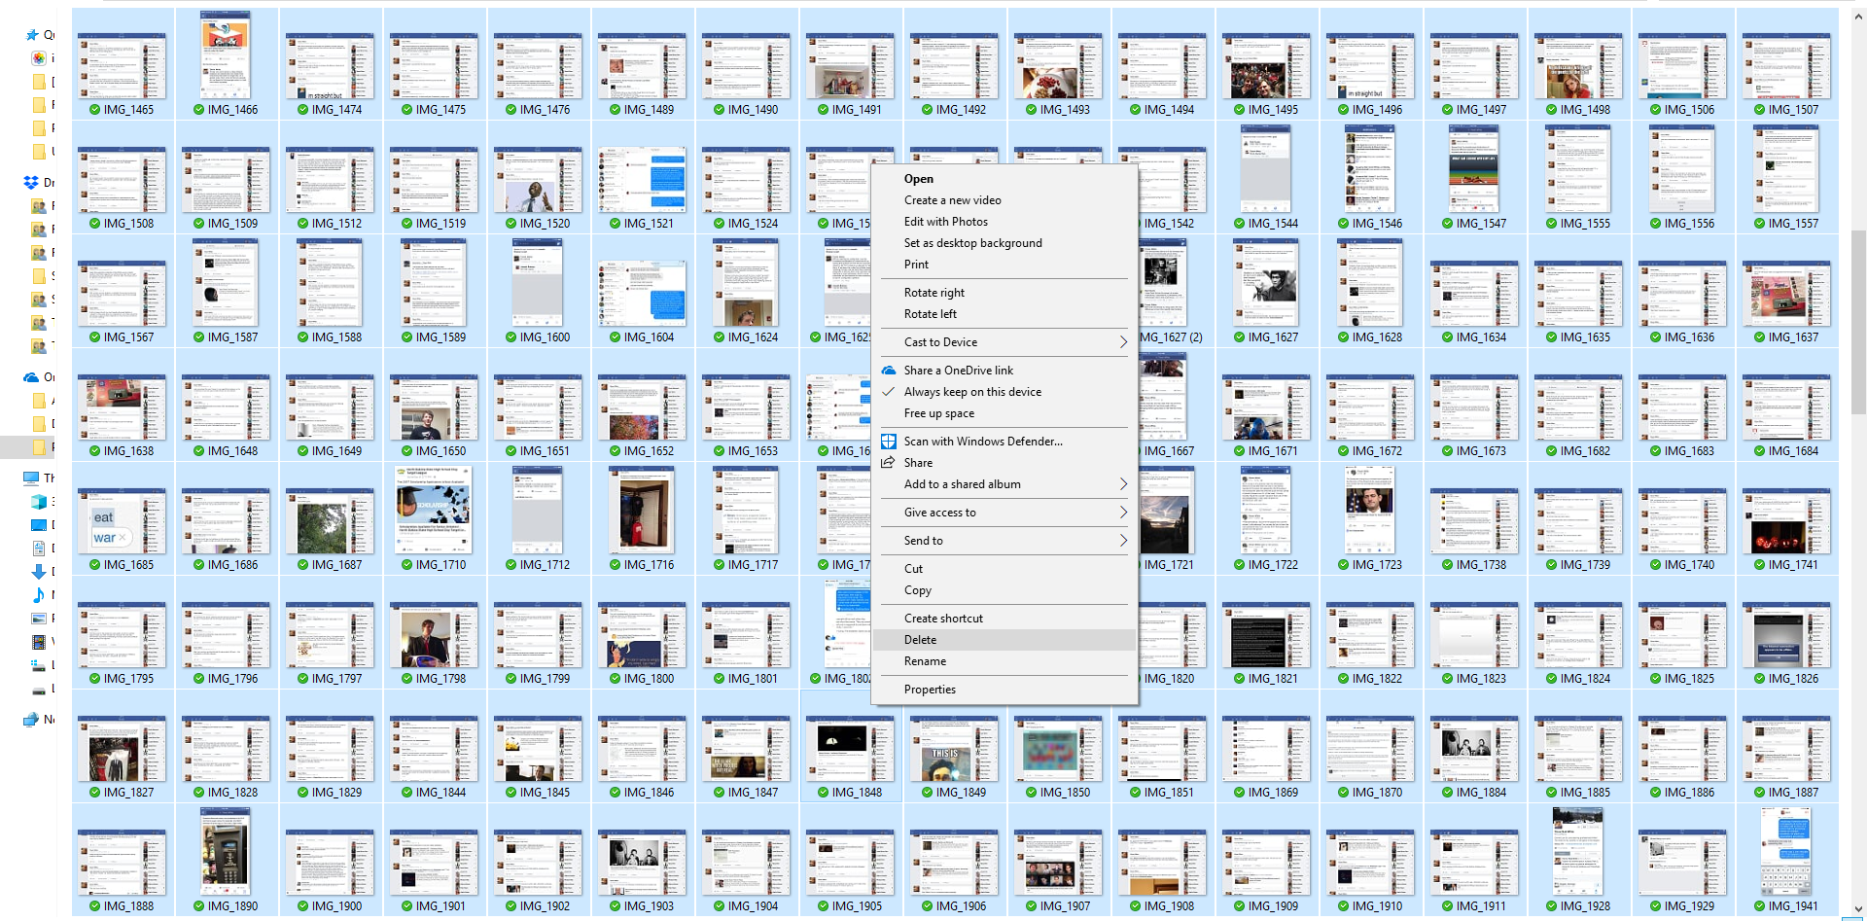Open Properties from the context menu
This screenshot has width=1867, height=921.
(x=930, y=690)
